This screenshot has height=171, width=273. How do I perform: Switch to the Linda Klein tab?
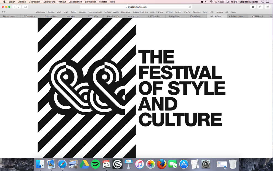point(72,16)
